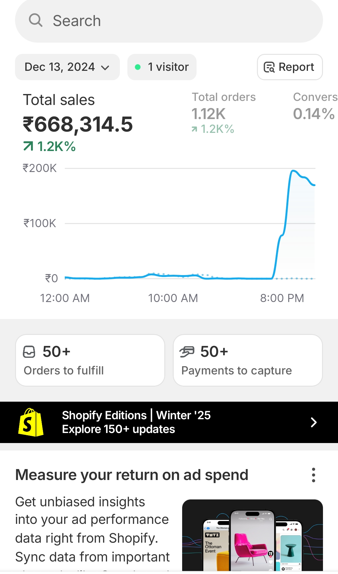
Task: Tap the search magnifier icon
Action: click(x=36, y=20)
